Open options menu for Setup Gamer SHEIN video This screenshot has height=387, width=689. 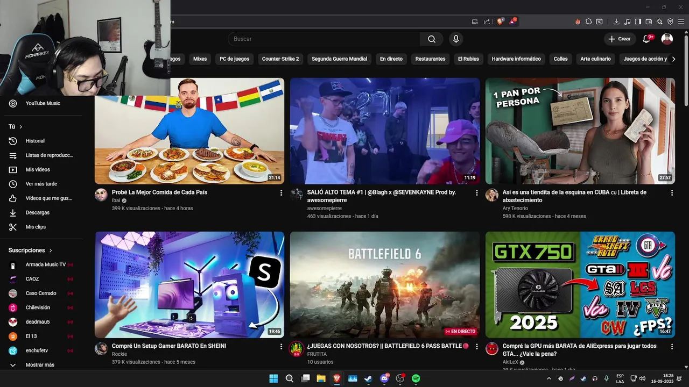tap(281, 347)
